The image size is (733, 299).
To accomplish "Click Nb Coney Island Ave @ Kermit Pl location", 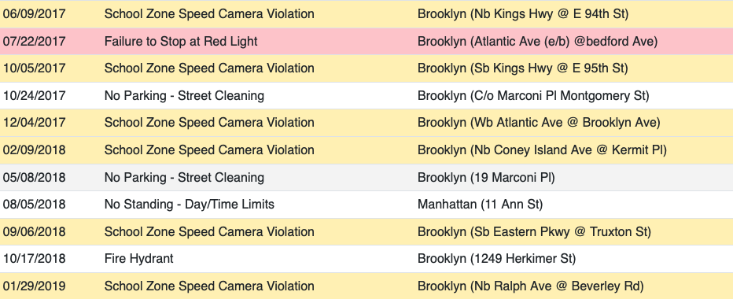I will [542, 149].
